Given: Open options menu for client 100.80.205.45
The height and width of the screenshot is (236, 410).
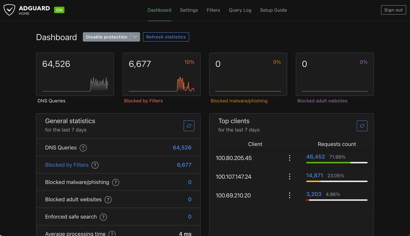Looking at the screenshot, I should (290, 158).
